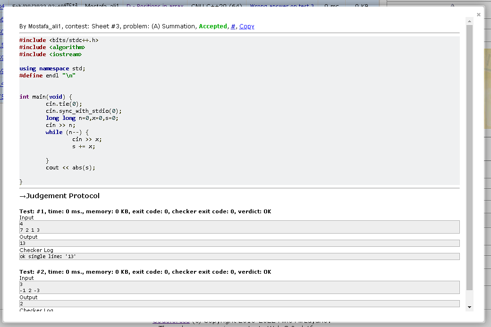Click the scrollbar up arrow
This screenshot has width=491, height=327.
click(x=469, y=20)
